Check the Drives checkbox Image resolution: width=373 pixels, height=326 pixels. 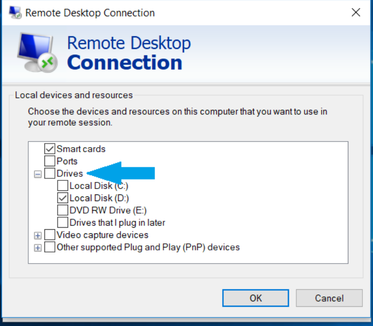(50, 173)
